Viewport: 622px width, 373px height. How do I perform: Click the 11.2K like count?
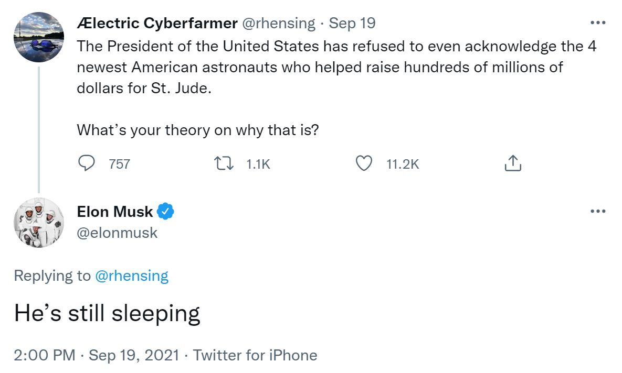[x=402, y=163]
